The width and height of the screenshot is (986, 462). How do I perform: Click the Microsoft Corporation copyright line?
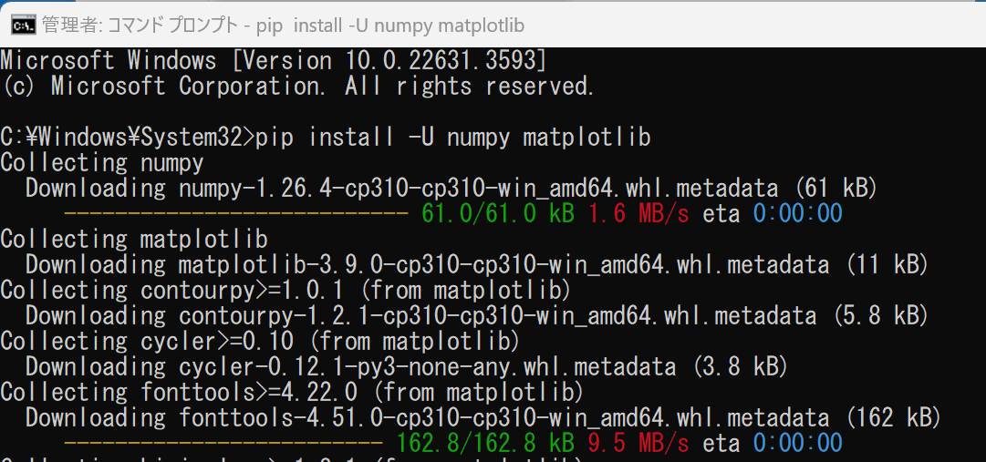click(x=297, y=87)
